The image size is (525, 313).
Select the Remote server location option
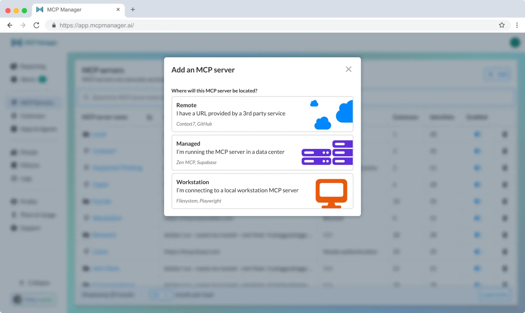[x=262, y=114]
